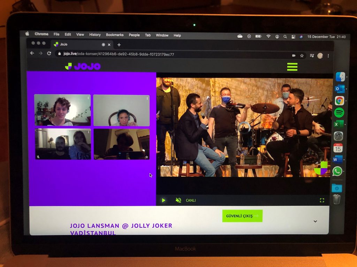357x267 pixels.
Task: Open the green hamburger menu
Action: click(292, 67)
